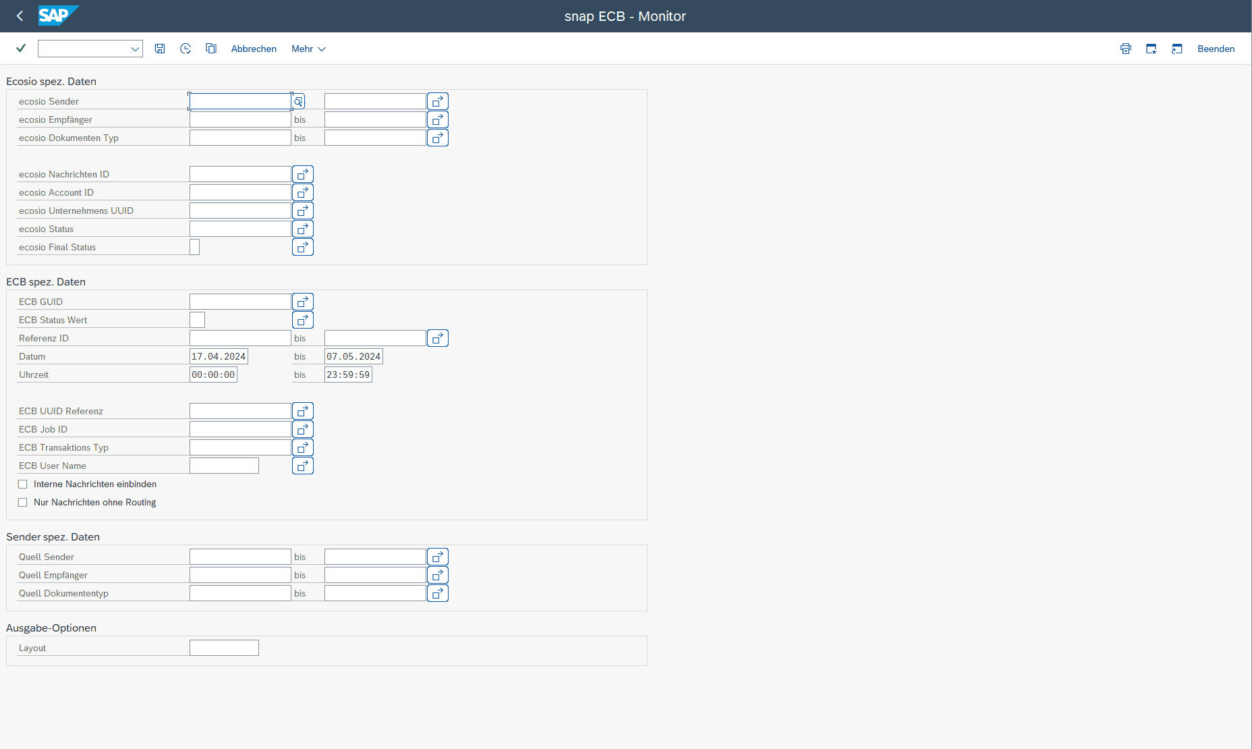Open multiple selection for ECB GUID
Screen dimensions: 1252x749
pos(303,302)
